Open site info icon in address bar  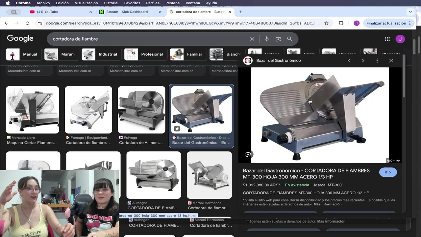40,23
